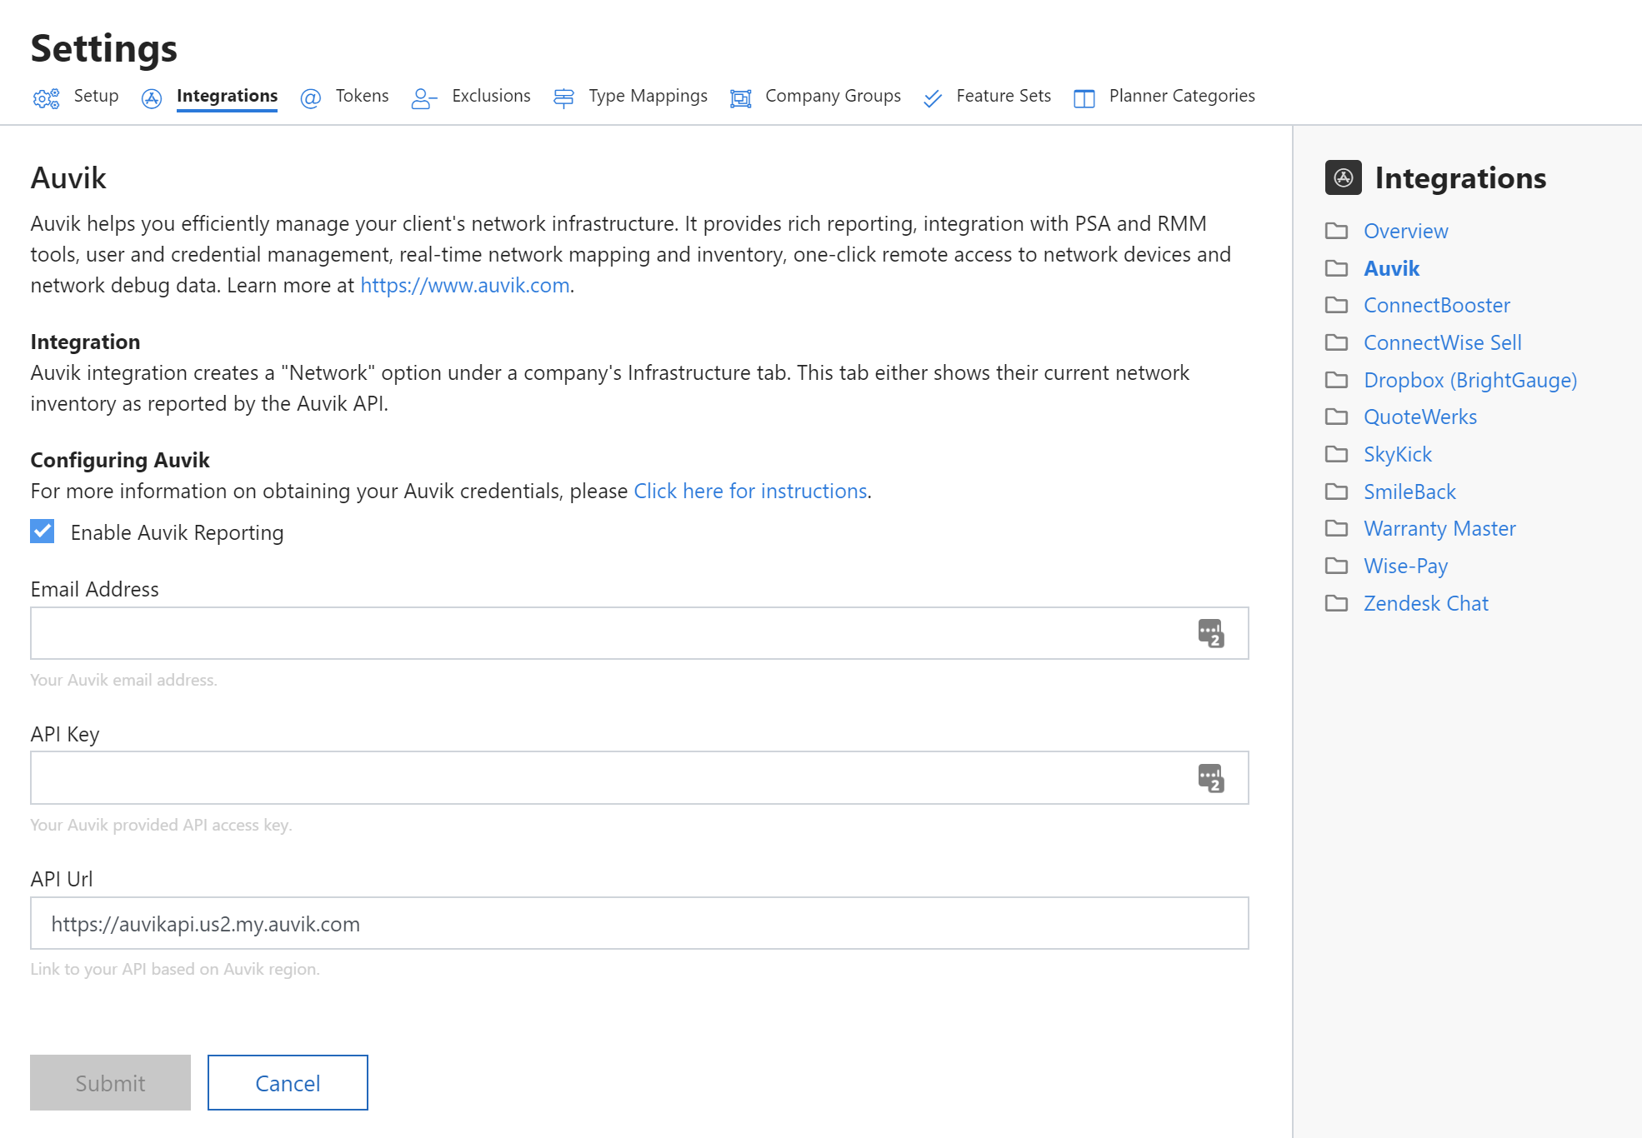The image size is (1642, 1138).
Task: Click the folder icon beside ConnectWise Sell
Action: tap(1337, 342)
